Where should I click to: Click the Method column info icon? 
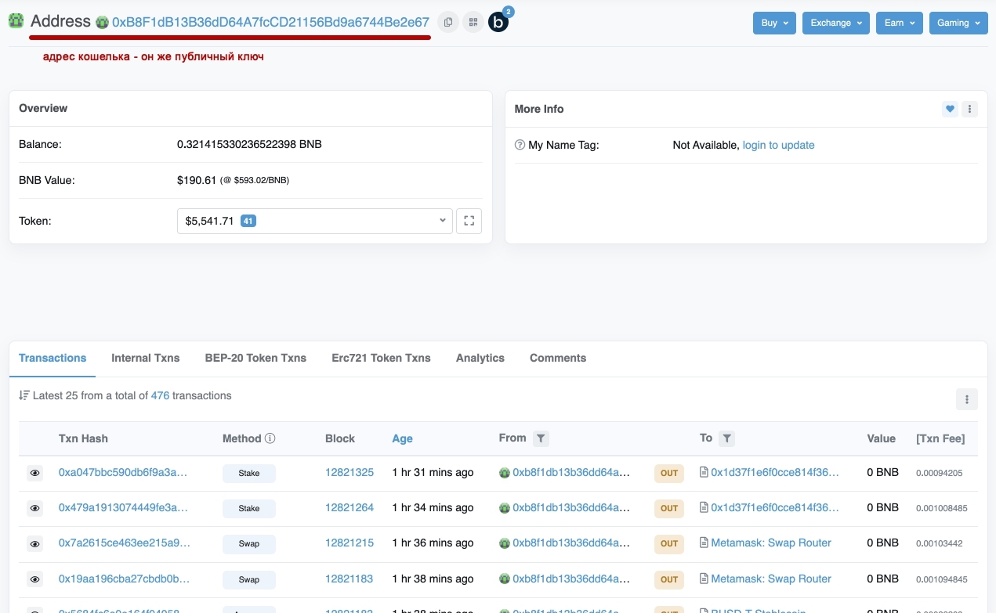(270, 438)
